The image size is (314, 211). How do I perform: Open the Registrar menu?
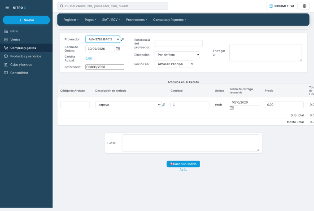(71, 20)
